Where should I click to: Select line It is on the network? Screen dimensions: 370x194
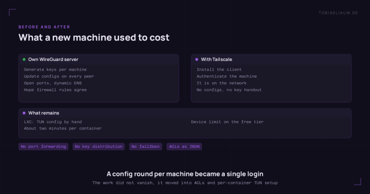[x=221, y=83]
